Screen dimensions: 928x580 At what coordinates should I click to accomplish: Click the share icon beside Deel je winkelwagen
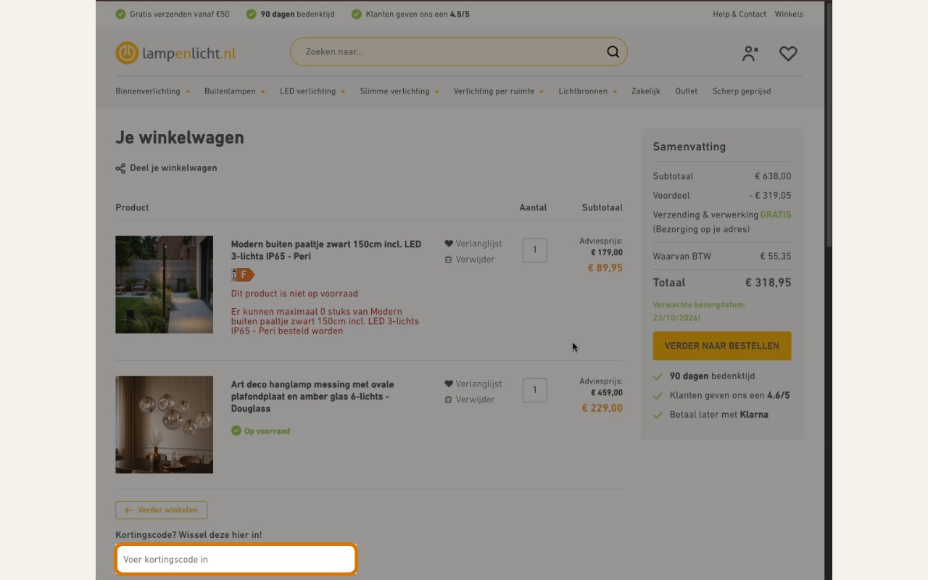tap(120, 168)
